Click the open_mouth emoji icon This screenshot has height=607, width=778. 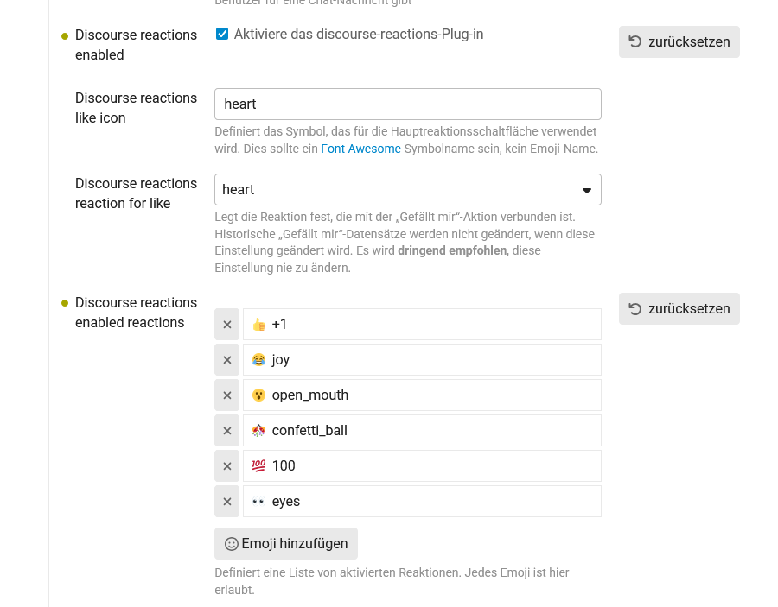[x=258, y=395]
